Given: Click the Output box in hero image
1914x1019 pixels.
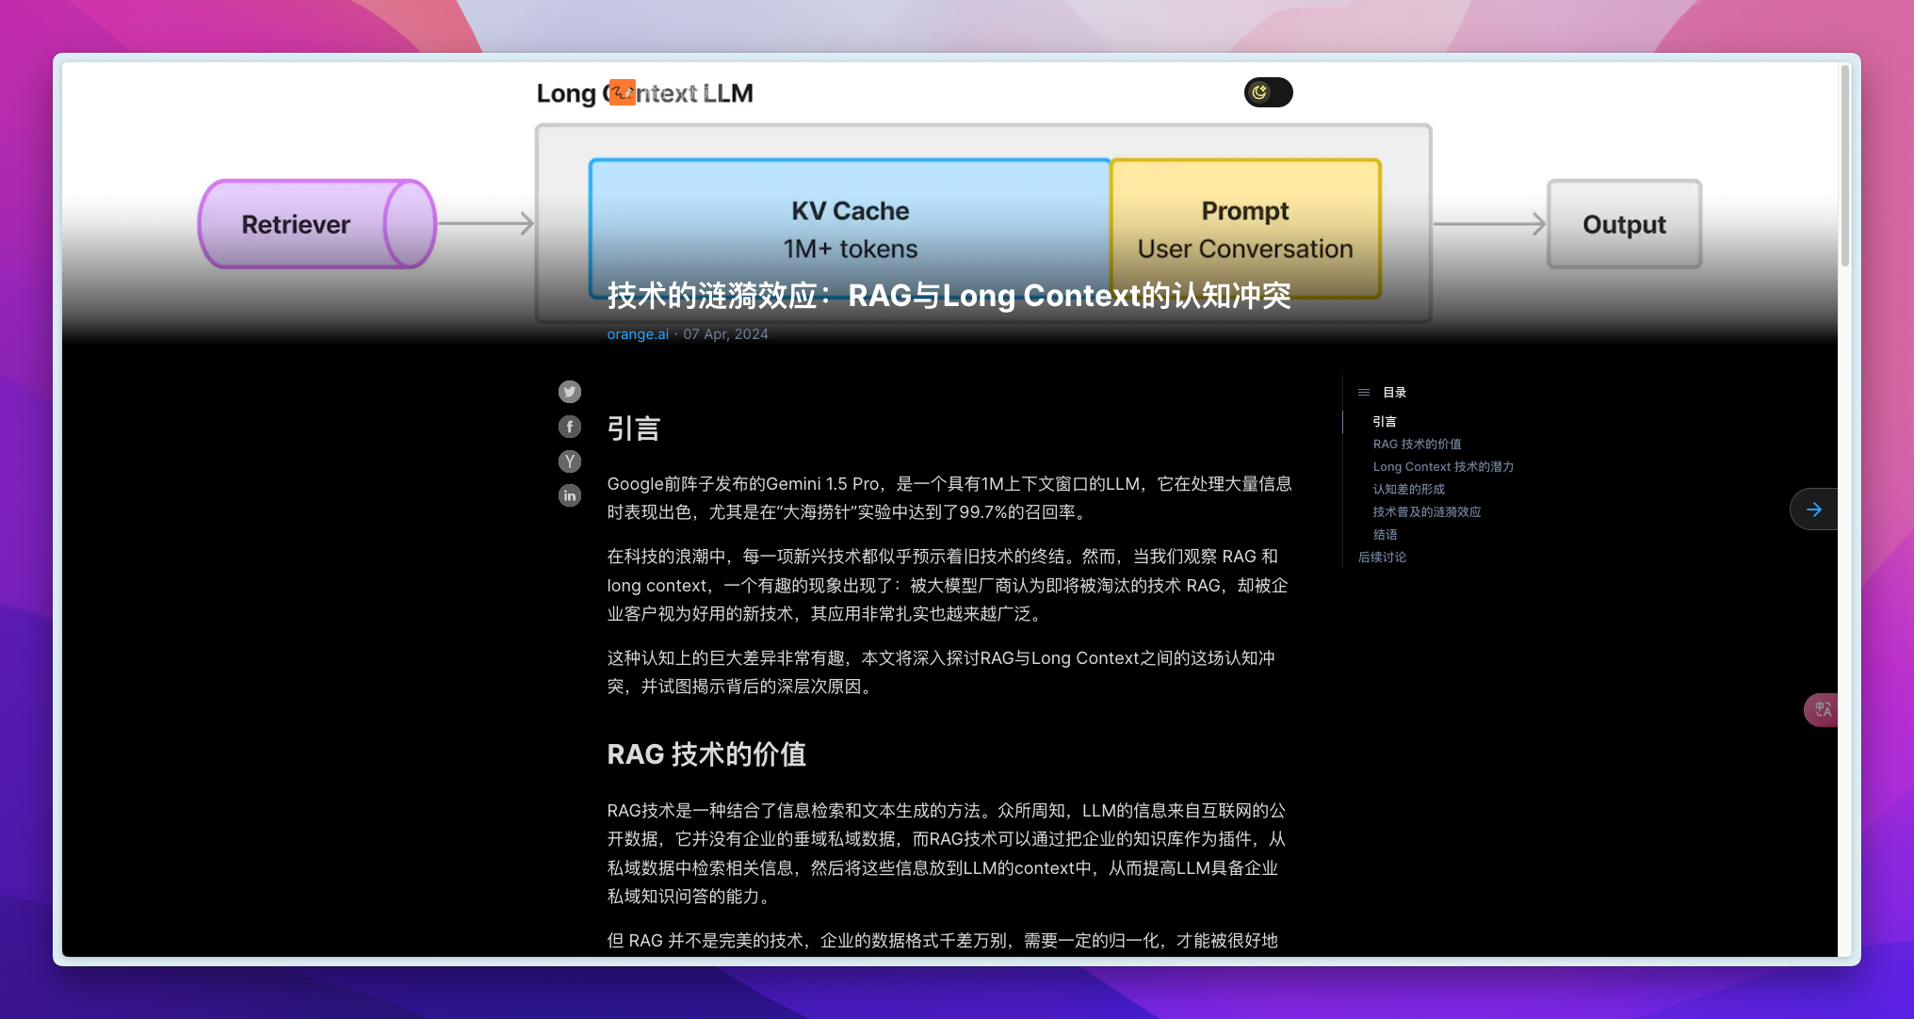Looking at the screenshot, I should (x=1624, y=224).
